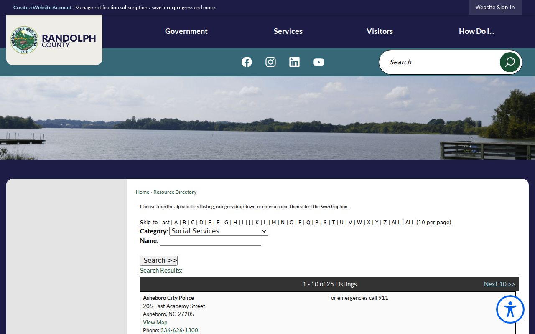This screenshot has width=535, height=334.
Task: Click the lake banner image
Action: 267,118
